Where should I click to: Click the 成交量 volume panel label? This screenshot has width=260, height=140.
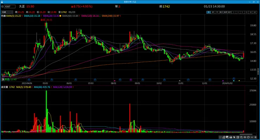point(5,87)
